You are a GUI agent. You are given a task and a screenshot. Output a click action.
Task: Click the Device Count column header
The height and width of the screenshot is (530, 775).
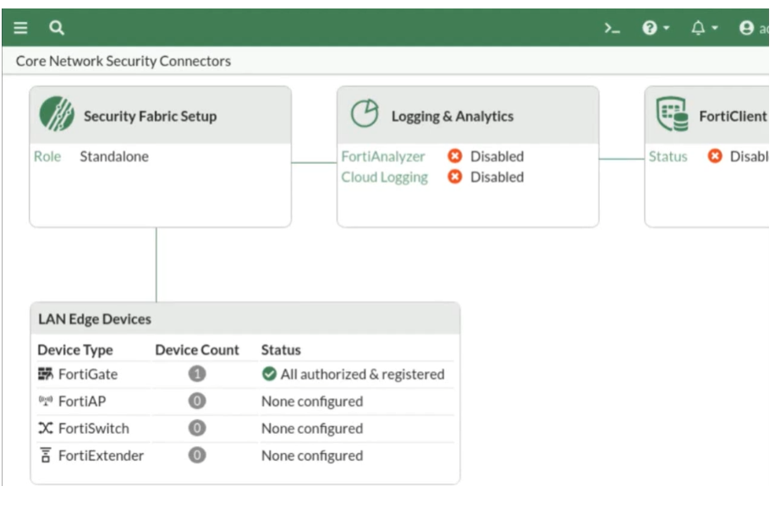[197, 350]
